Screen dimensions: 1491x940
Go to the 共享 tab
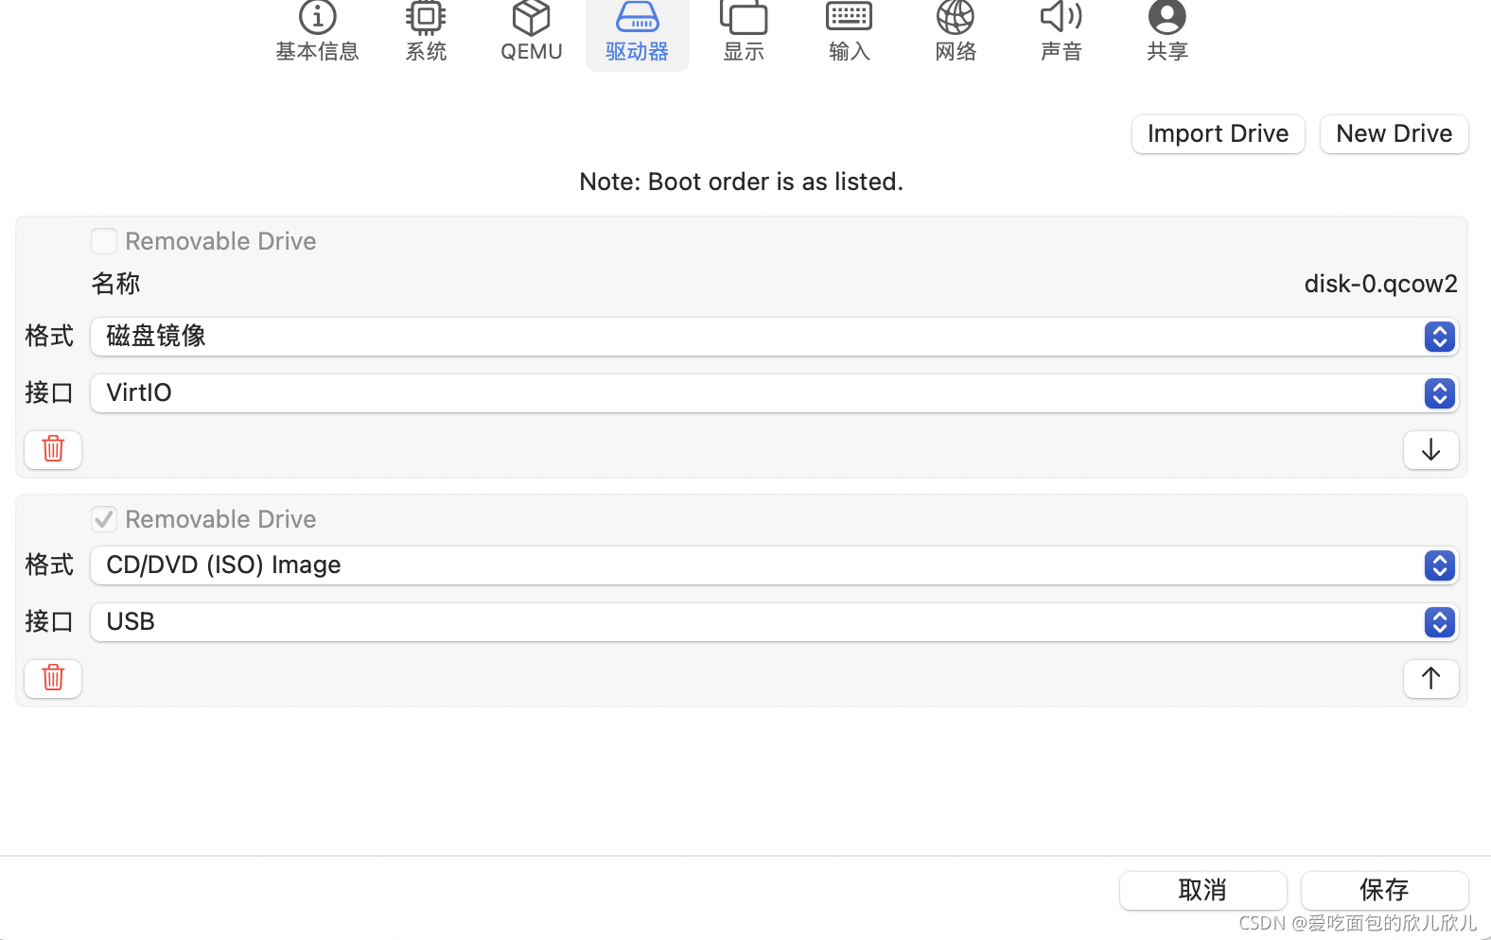tap(1167, 32)
